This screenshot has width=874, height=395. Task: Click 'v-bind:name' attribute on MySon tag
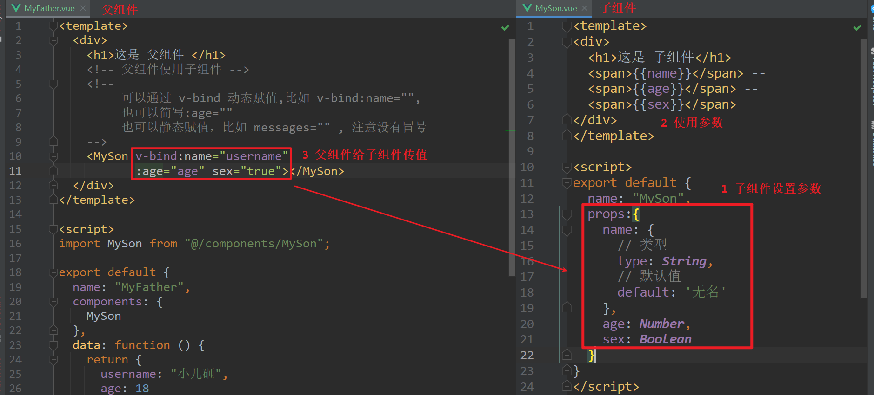click(x=177, y=156)
